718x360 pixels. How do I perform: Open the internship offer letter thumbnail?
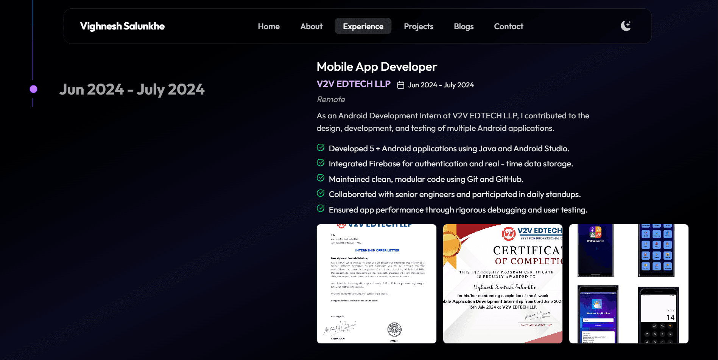pyautogui.click(x=376, y=283)
